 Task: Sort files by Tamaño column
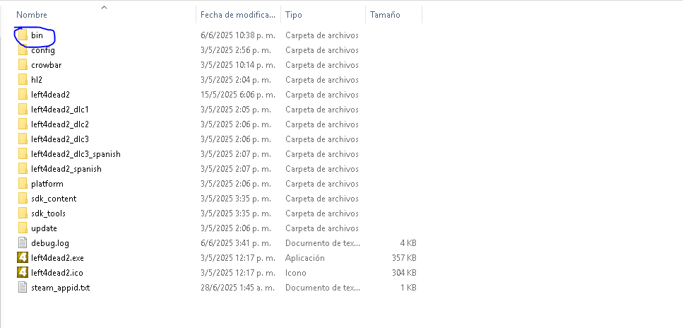[x=384, y=15]
